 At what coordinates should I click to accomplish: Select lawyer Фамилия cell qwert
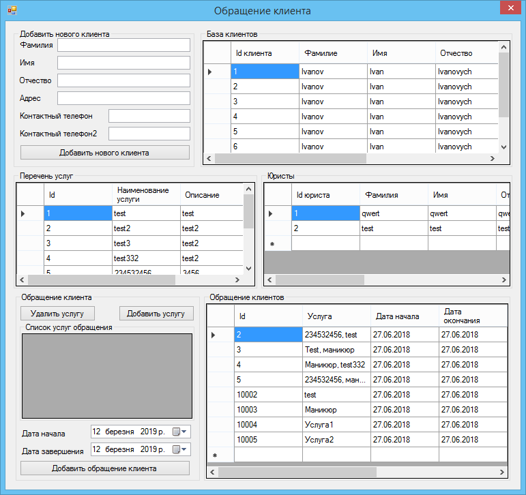click(394, 213)
